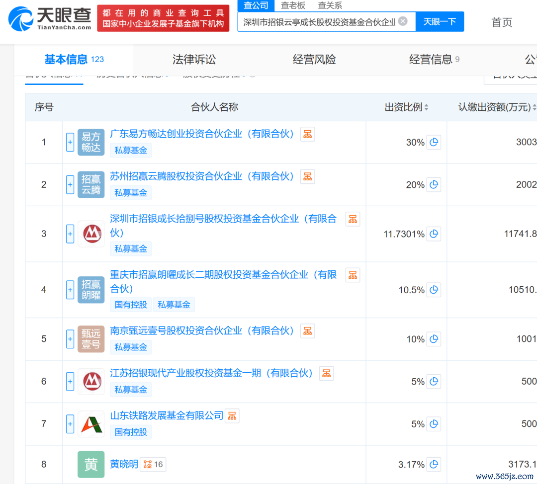
Task: Open equity structure icon for 苏州招赢云腾
Action: [308, 176]
